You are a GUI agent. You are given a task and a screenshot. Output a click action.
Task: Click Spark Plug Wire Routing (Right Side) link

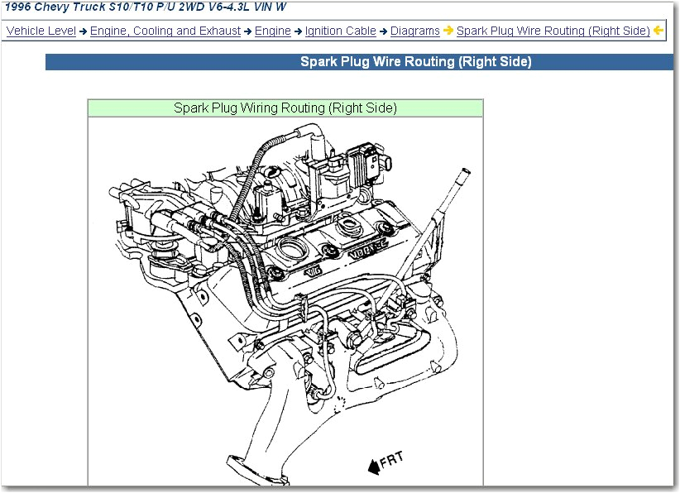tap(553, 31)
